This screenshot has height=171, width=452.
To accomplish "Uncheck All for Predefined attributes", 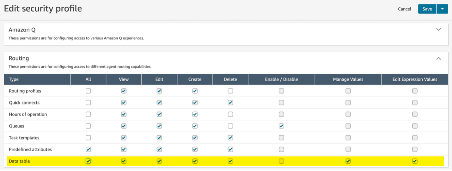I will point(88,149).
